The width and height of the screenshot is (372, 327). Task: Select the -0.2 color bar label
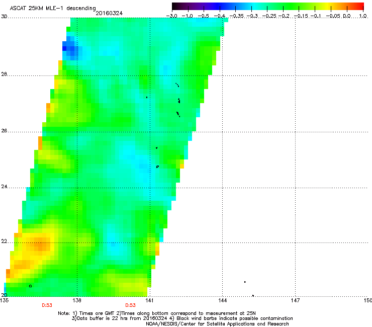pos(284,16)
